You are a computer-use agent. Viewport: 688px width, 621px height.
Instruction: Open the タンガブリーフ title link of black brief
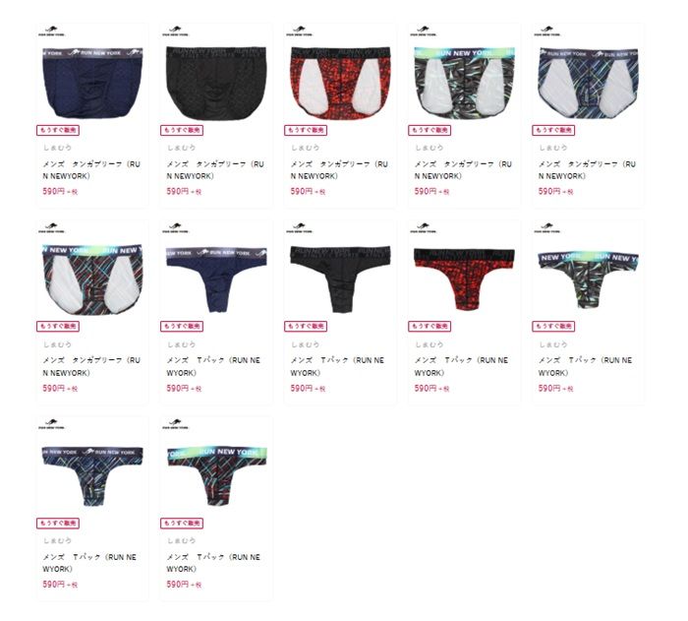click(x=215, y=170)
